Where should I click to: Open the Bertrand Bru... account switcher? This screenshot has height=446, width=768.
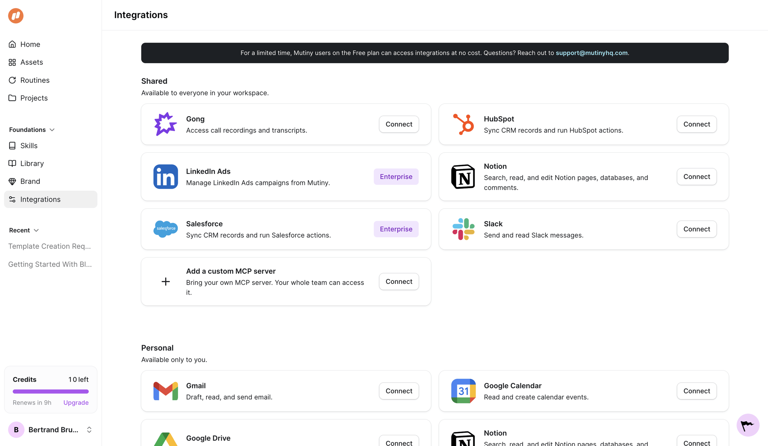pyautogui.click(x=51, y=429)
